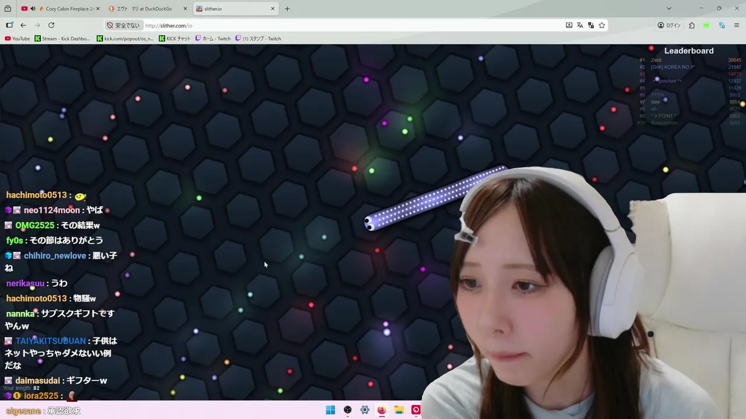Click chat username daimasudai
This screenshot has width=746, height=419.
coord(38,381)
